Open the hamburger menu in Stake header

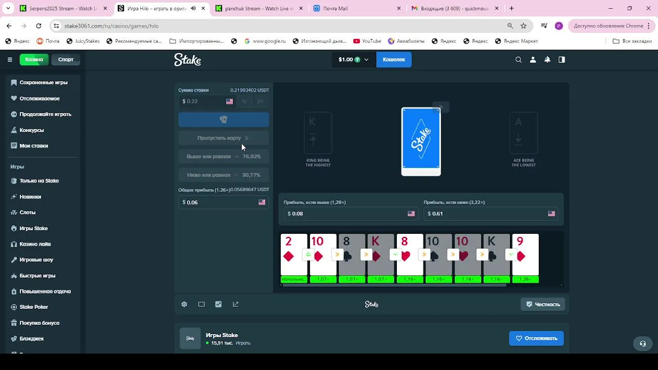click(x=10, y=60)
